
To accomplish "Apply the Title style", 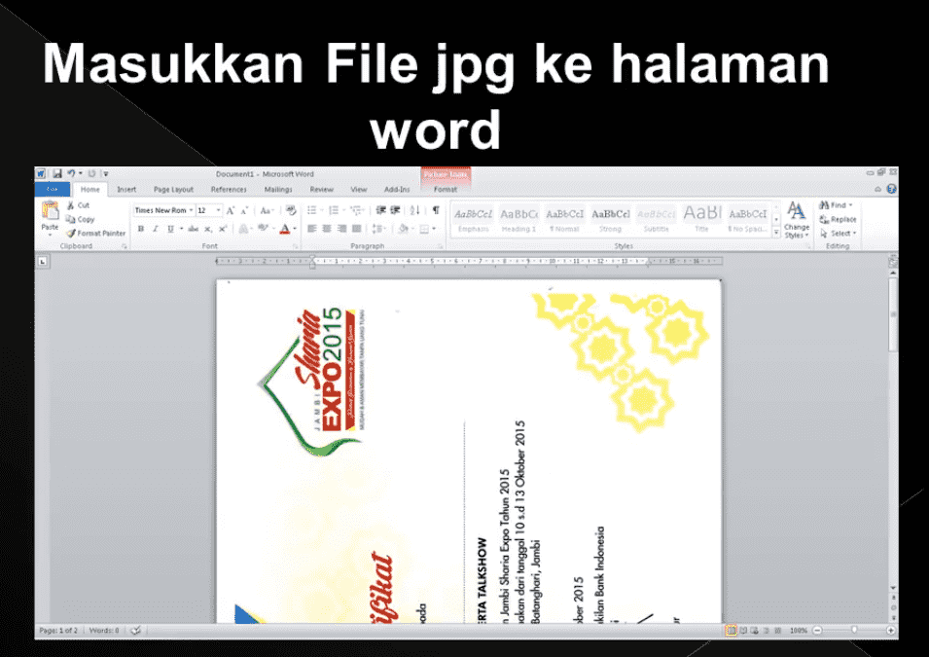I will pos(702,219).
